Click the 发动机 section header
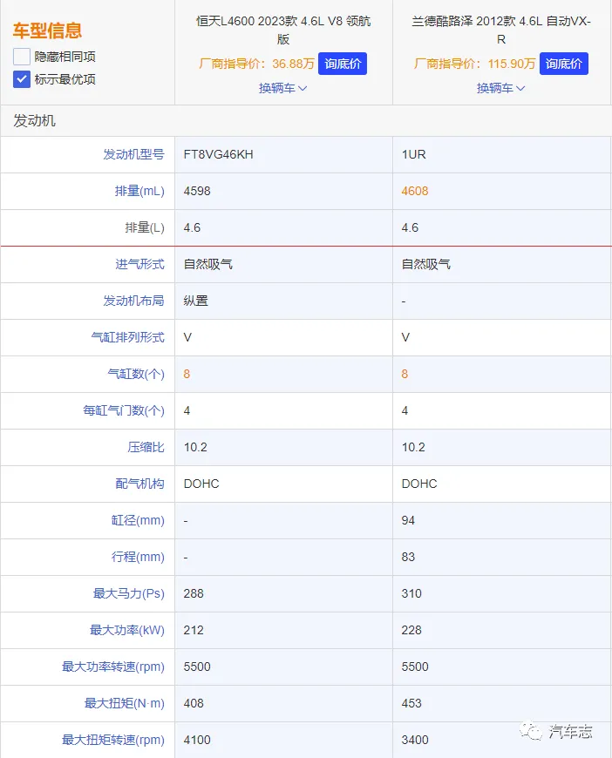Image resolution: width=612 pixels, height=758 pixels. (x=34, y=120)
